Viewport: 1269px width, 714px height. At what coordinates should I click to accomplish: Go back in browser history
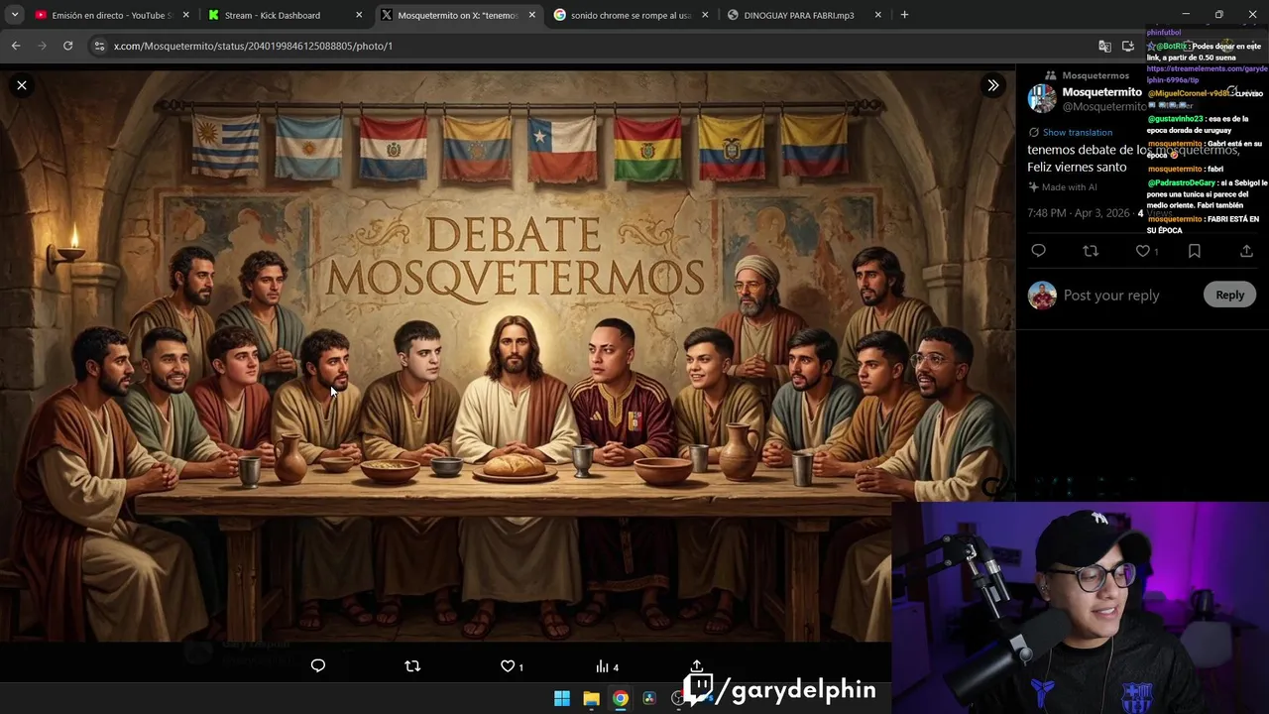(16, 46)
